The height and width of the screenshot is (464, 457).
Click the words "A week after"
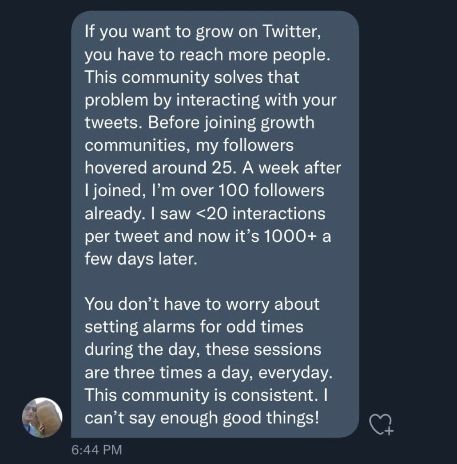[291, 168]
